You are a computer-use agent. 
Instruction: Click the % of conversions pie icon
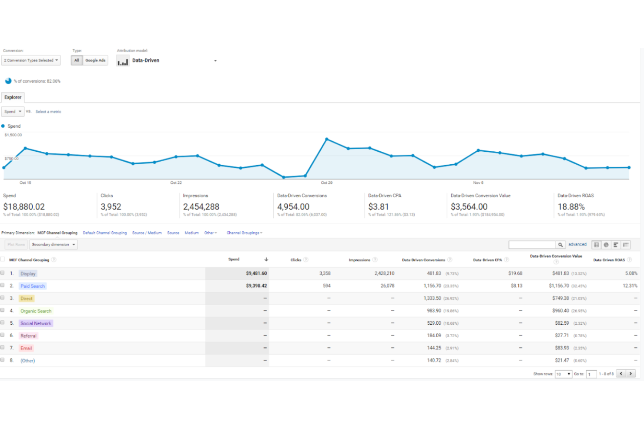tap(8, 80)
